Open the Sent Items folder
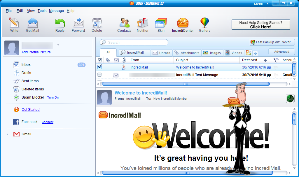 [30, 81]
